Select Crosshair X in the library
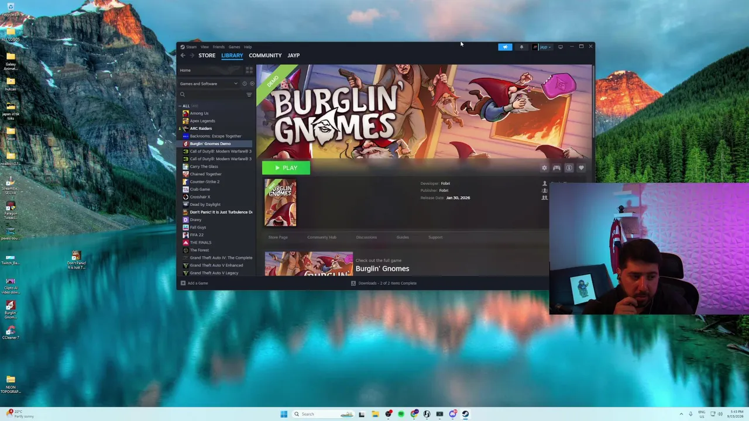The height and width of the screenshot is (421, 749). (200, 197)
